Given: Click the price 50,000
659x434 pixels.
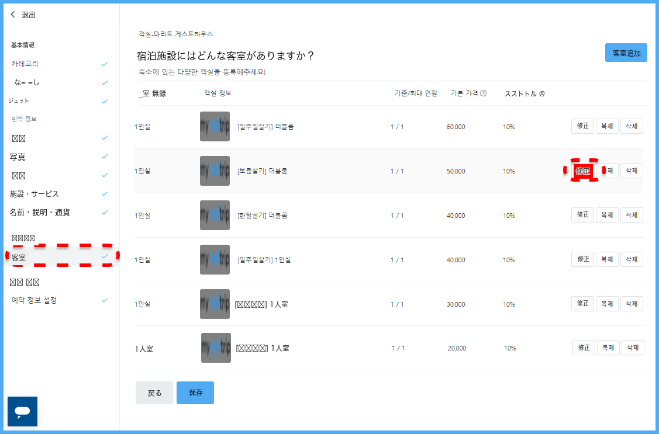Looking at the screenshot, I should pyautogui.click(x=456, y=171).
